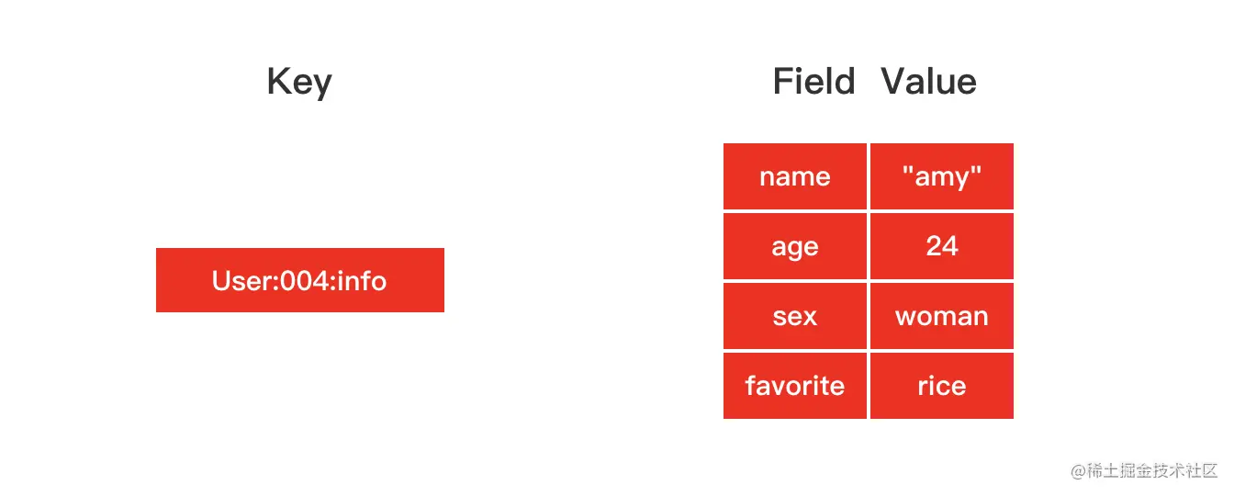Pick the red key rectangle swatch
Screen dimensions: 1234x496
coord(300,280)
